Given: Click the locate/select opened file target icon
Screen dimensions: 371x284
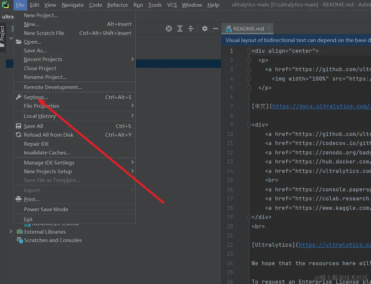Looking at the screenshot, I should (169, 29).
